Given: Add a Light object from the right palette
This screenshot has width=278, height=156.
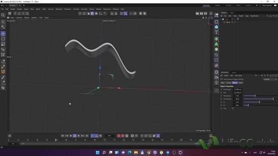Looking at the screenshot, I should [216, 83].
